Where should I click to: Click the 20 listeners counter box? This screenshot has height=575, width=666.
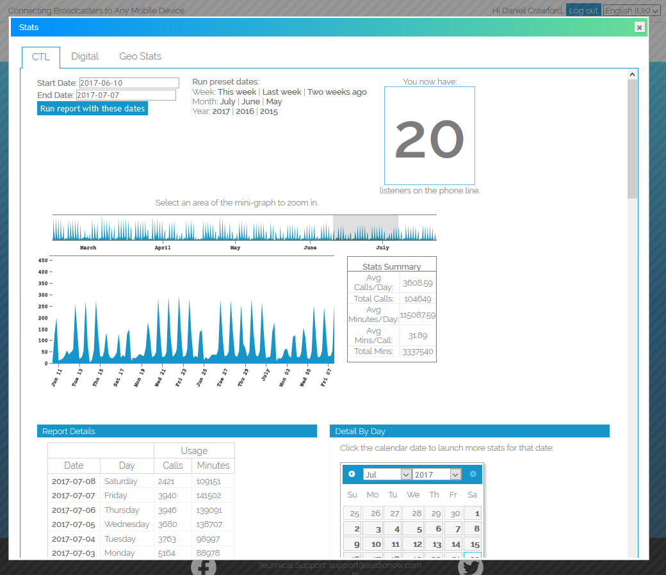click(430, 136)
